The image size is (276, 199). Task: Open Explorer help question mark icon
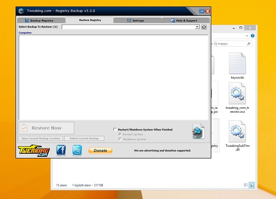[252, 36]
